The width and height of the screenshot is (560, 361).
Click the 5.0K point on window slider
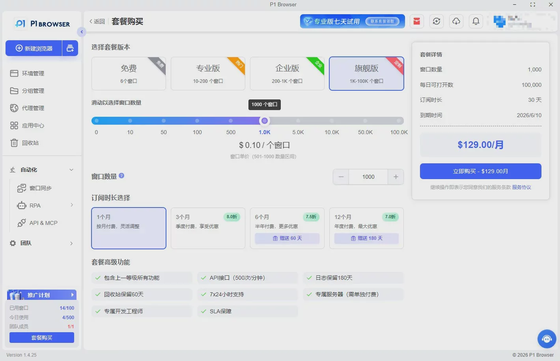298,121
